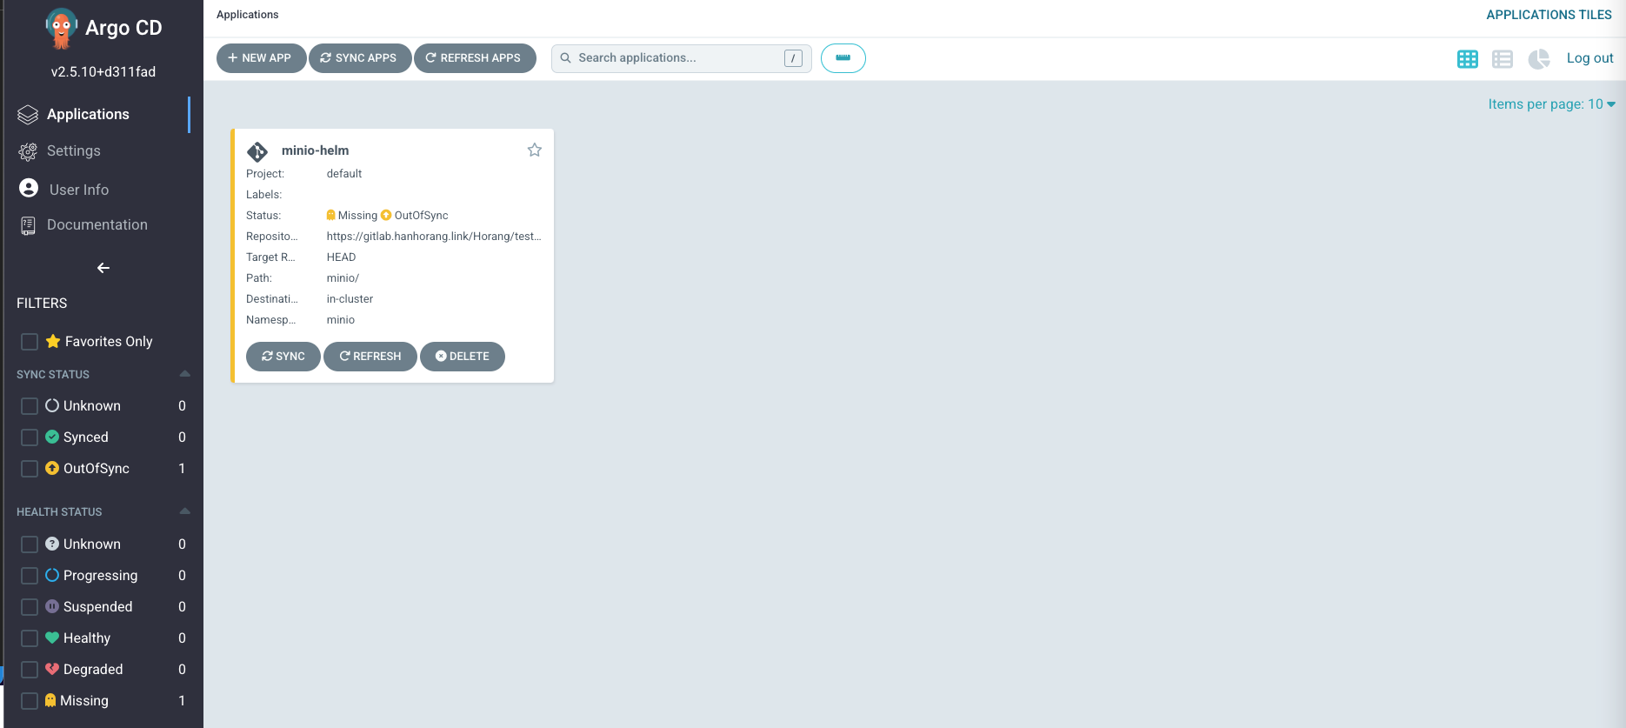Click the Degraded broken heart icon
The height and width of the screenshot is (728, 1626).
tap(52, 669)
